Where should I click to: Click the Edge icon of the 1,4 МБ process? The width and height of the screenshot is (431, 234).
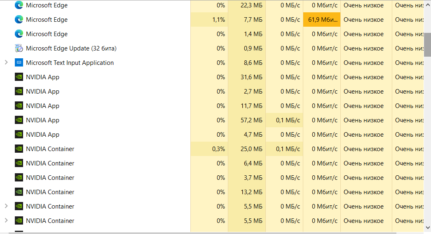[x=19, y=34]
